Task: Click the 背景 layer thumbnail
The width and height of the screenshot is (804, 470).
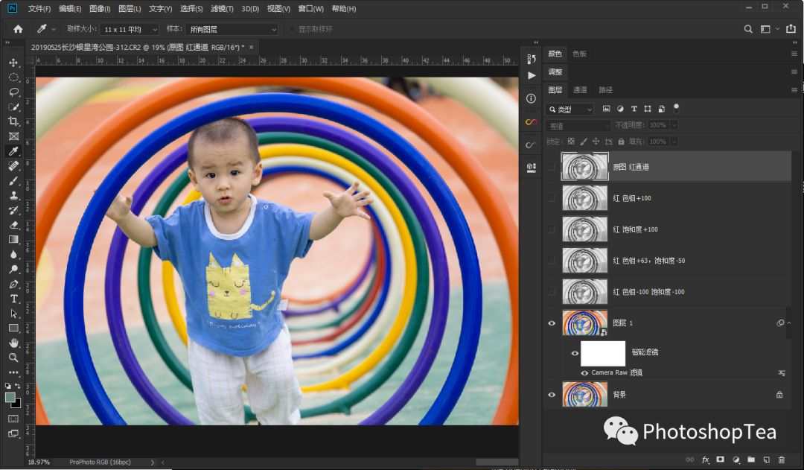Action: pyautogui.click(x=584, y=395)
